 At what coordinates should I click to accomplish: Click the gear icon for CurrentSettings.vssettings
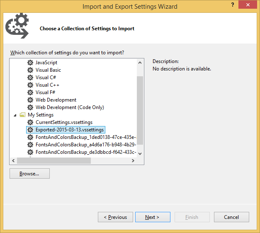coord(30,122)
